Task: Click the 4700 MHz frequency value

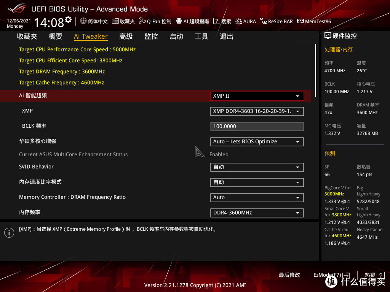Action: click(x=335, y=71)
